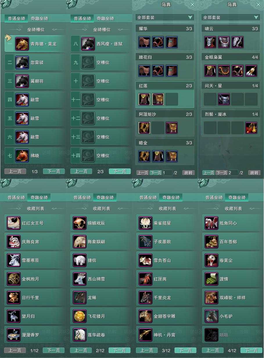Select the 青海骢·黄龙 horse icon
Viewport: 264px width, 358px height.
tap(22, 44)
